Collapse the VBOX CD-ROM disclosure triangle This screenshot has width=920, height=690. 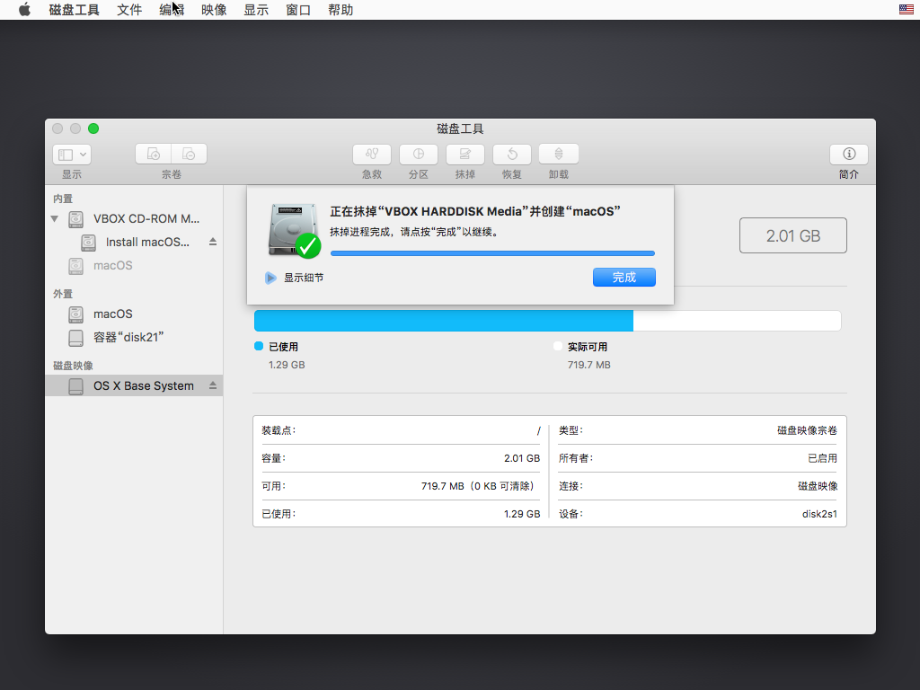point(55,219)
